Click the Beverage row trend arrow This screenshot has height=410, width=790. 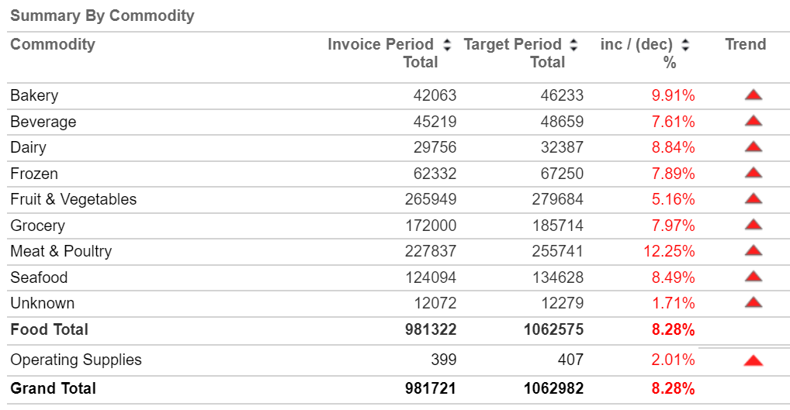pos(753,122)
